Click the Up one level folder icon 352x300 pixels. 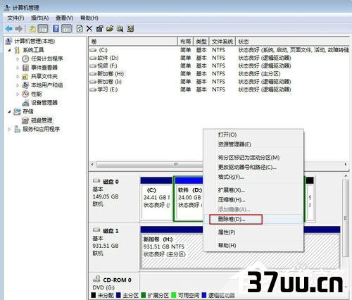click(32, 29)
